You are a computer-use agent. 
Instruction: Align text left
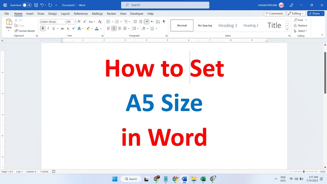tap(108, 28)
